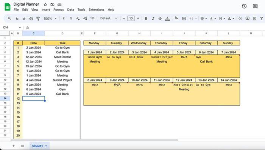
Task: Open the Tools menu
Action: 81,9
